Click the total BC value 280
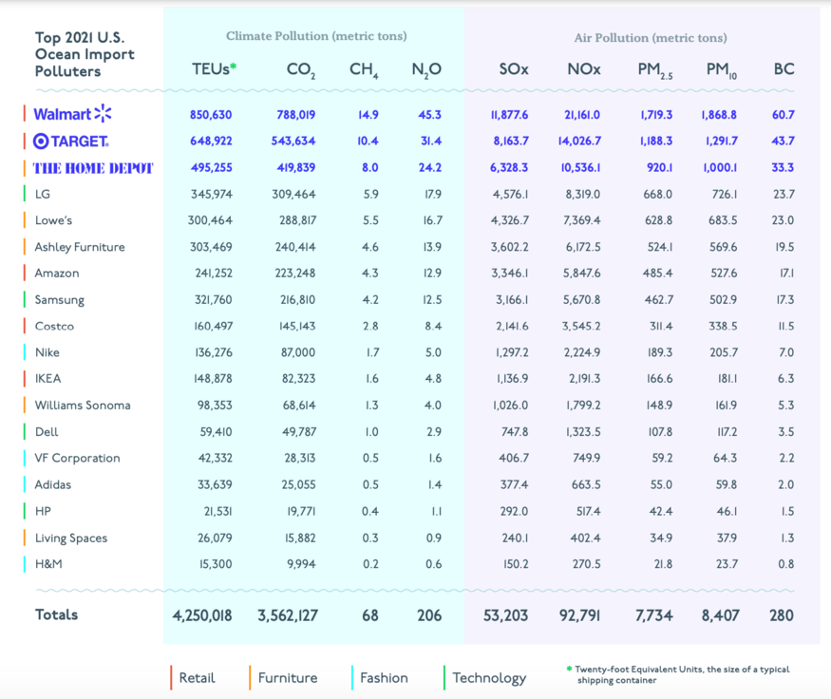831x699 pixels. [782, 615]
